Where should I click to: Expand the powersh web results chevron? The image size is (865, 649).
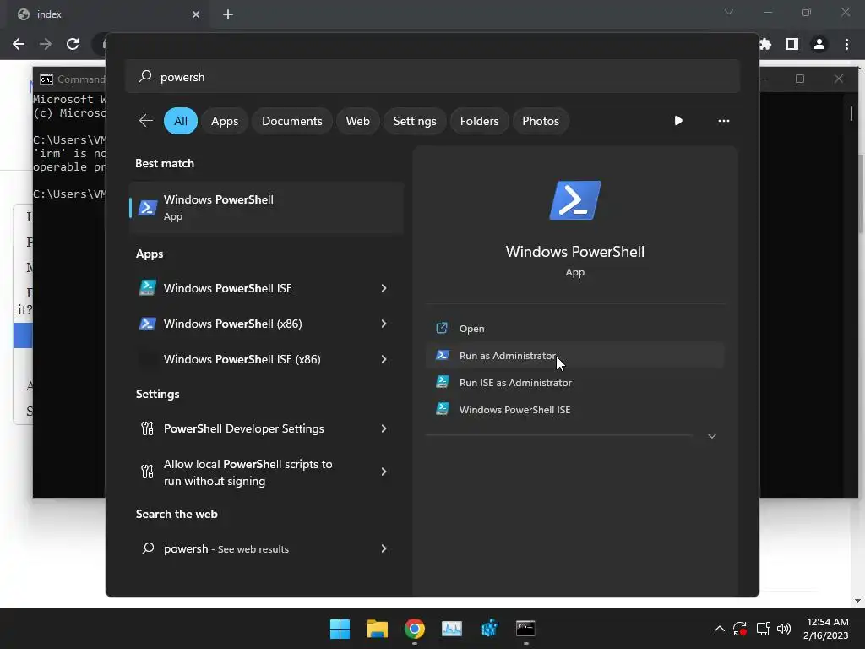pos(384,548)
